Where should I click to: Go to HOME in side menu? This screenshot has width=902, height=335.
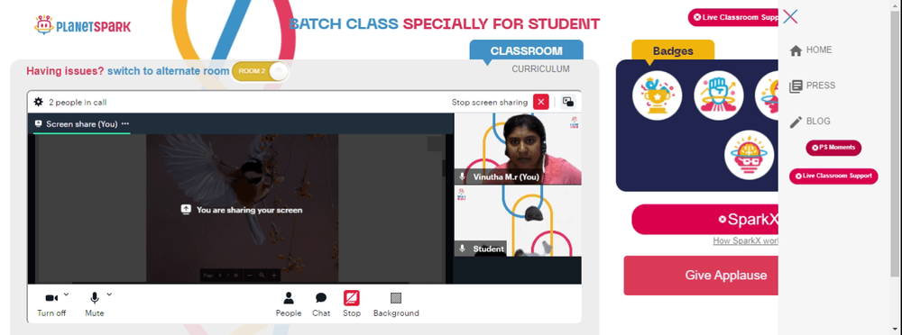(x=811, y=50)
